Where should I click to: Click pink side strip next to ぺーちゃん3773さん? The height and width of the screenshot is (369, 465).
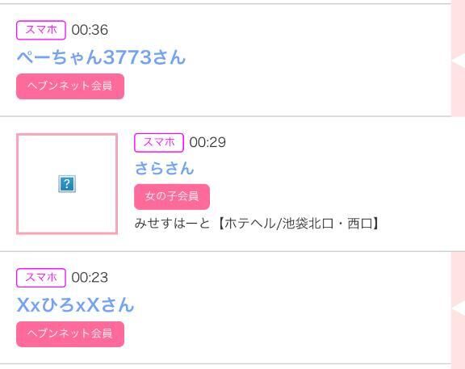(459, 58)
